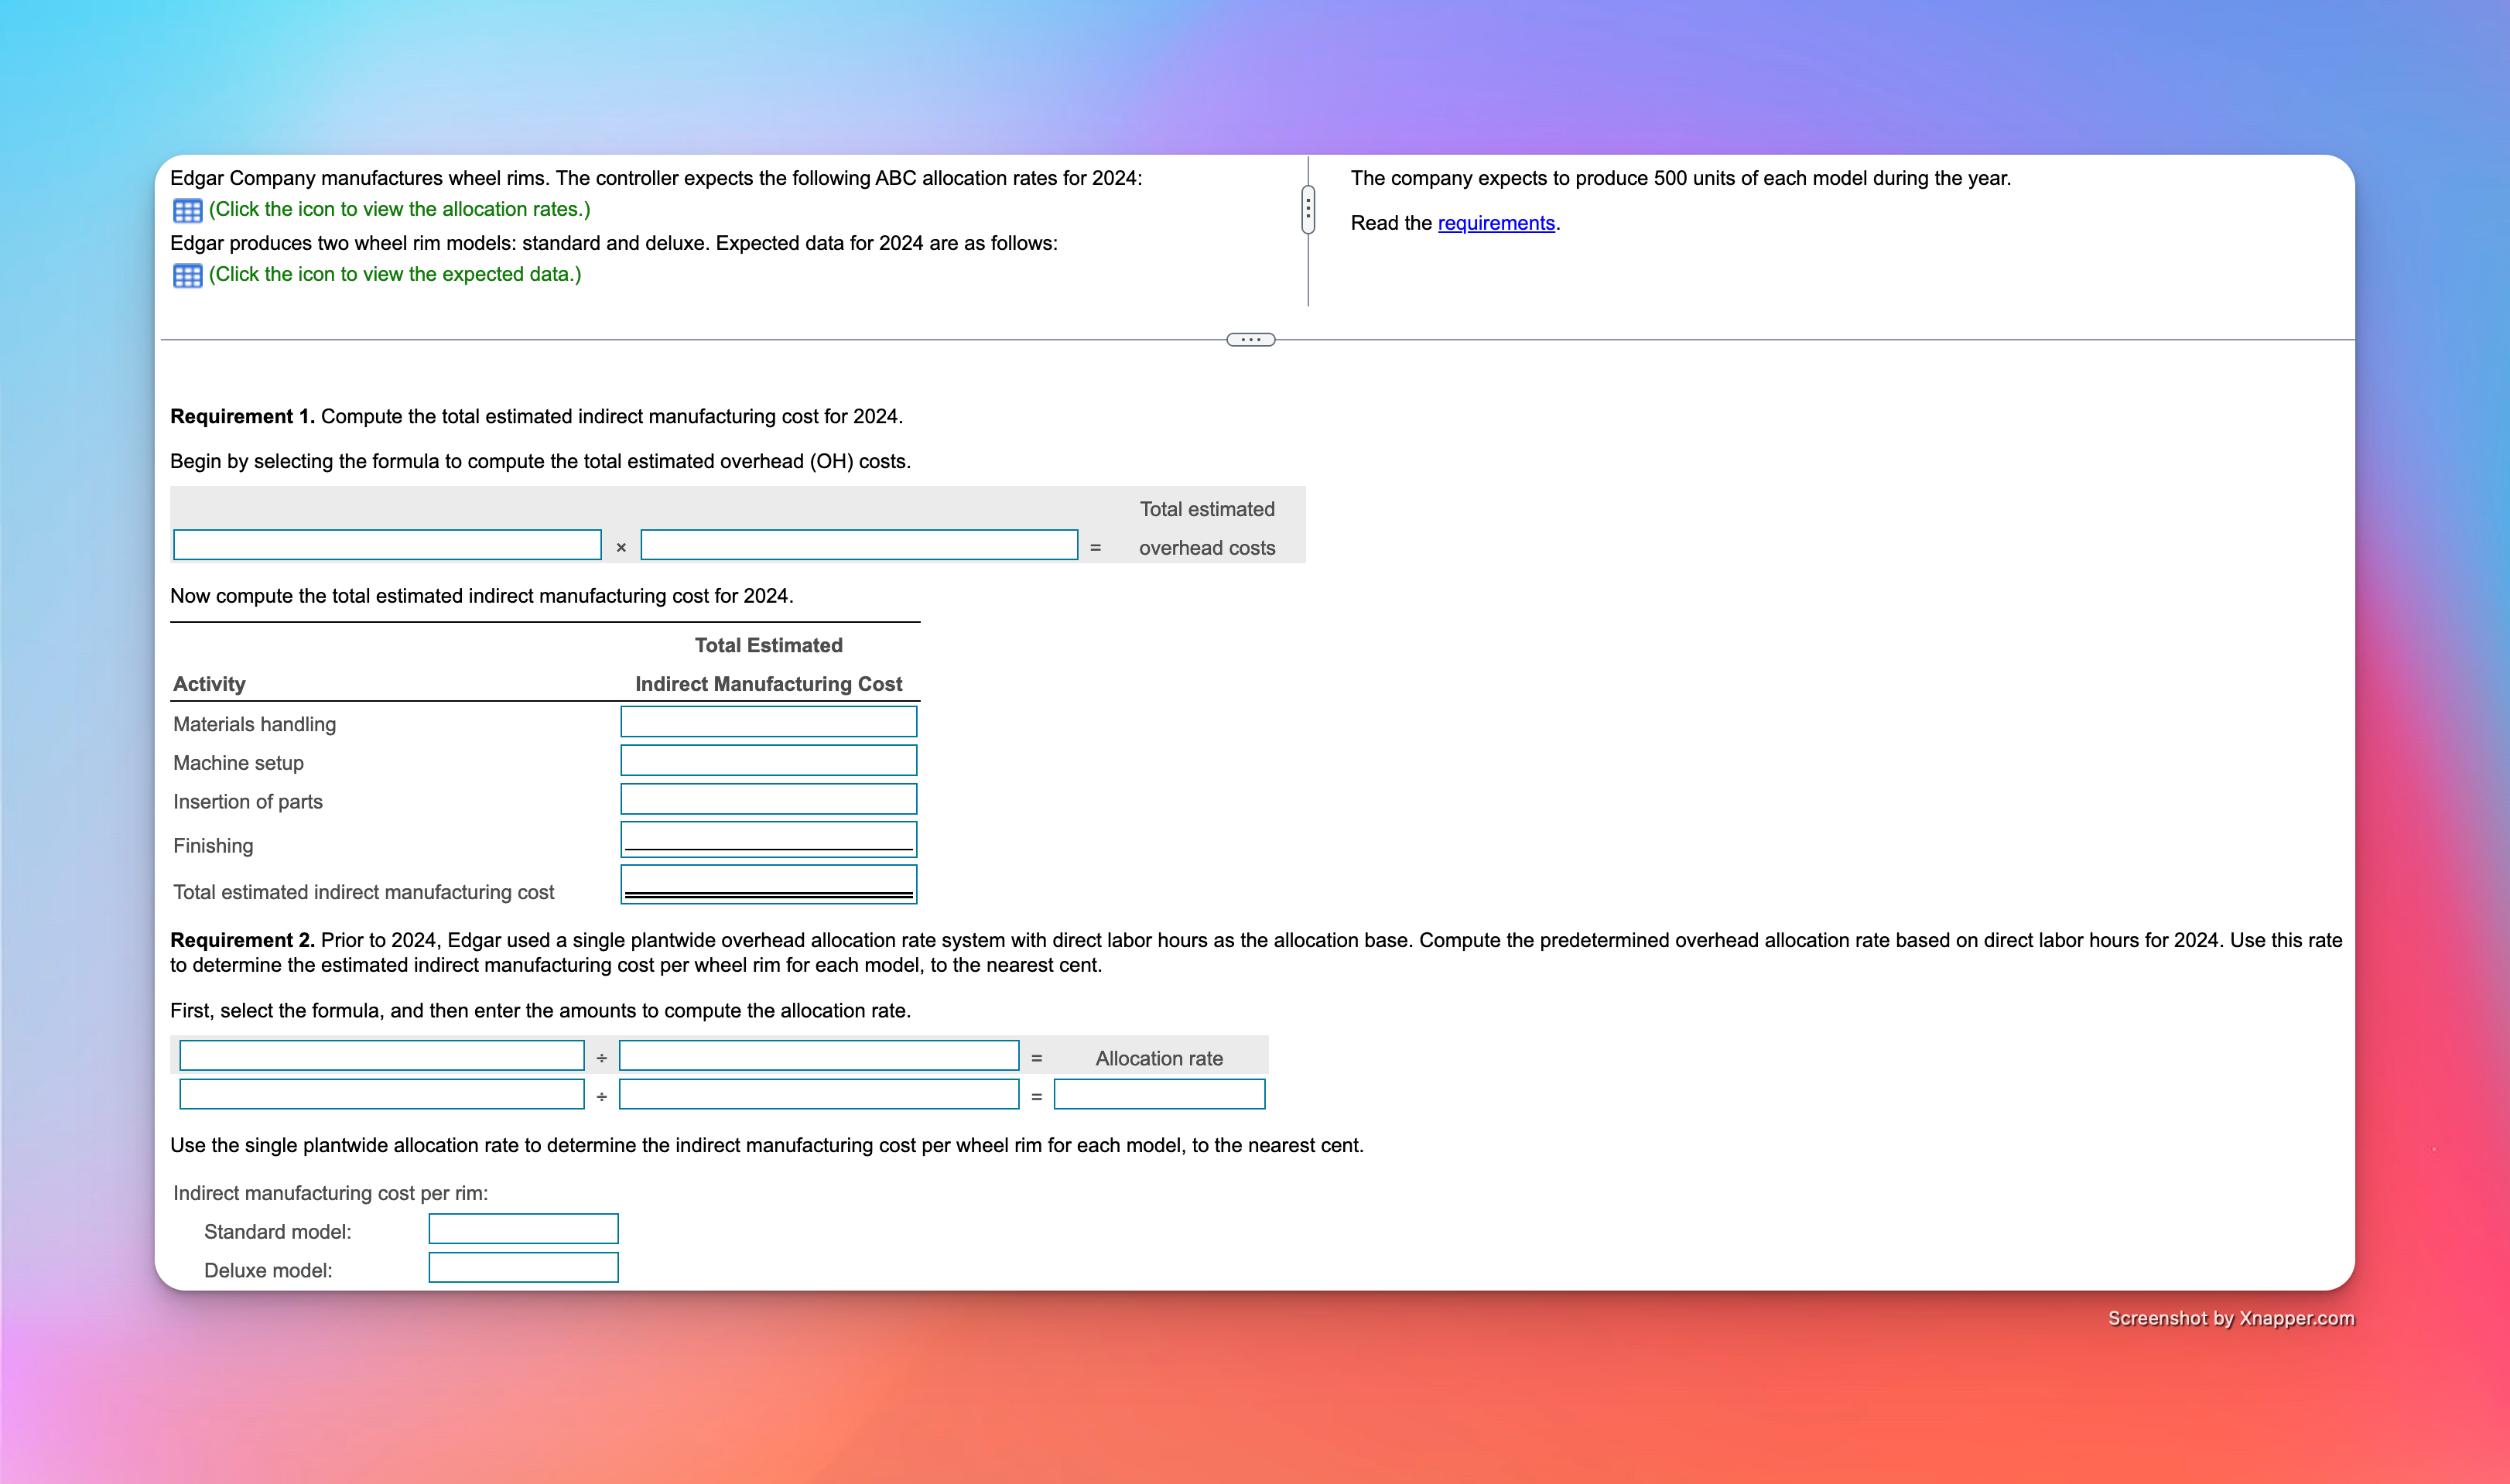Image resolution: width=2510 pixels, height=1484 pixels.
Task: Open allocation rate formula denominator dropdown
Action: [818, 1056]
